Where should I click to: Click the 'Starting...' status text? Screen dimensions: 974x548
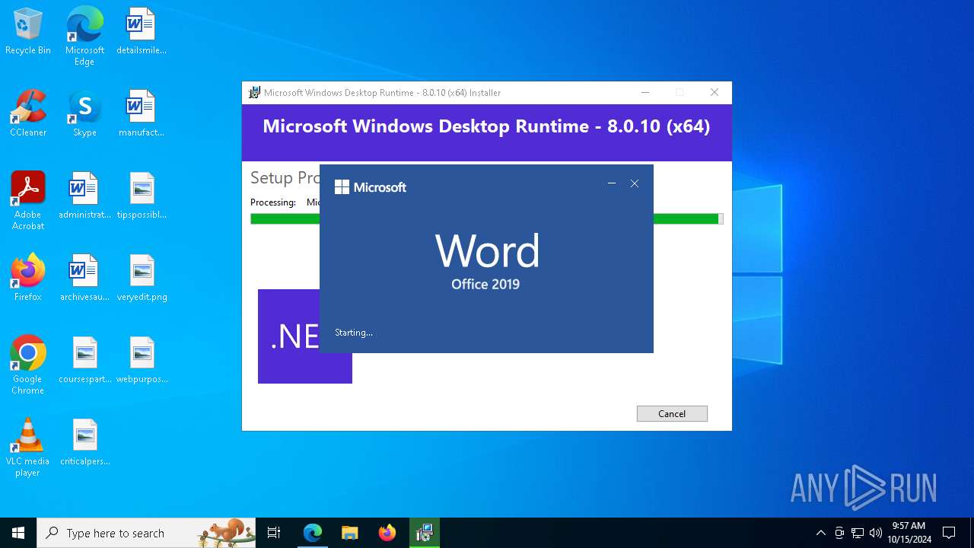354,333
